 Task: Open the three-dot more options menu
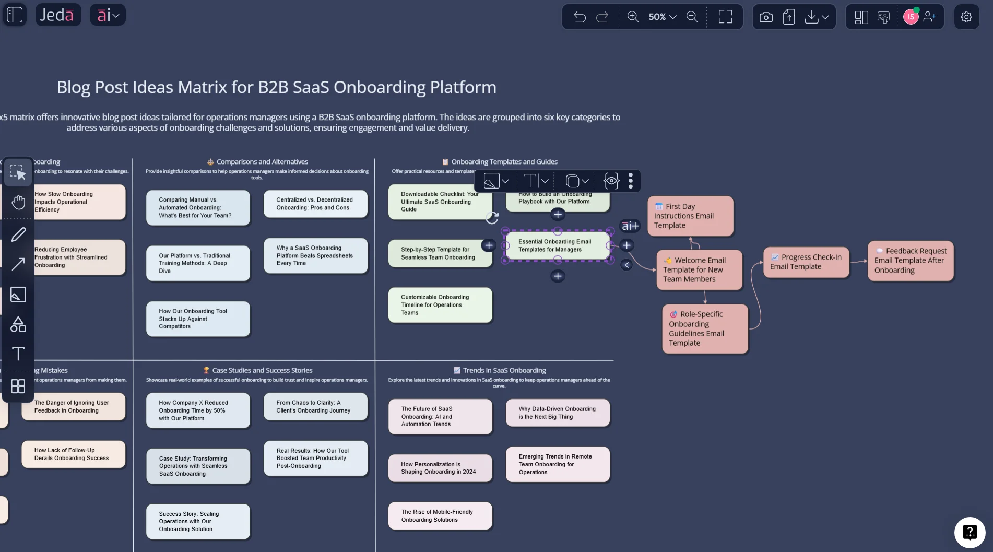coord(631,181)
